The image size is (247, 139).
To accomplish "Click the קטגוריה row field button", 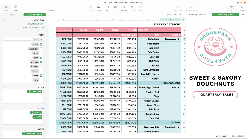I will pos(36,112).
